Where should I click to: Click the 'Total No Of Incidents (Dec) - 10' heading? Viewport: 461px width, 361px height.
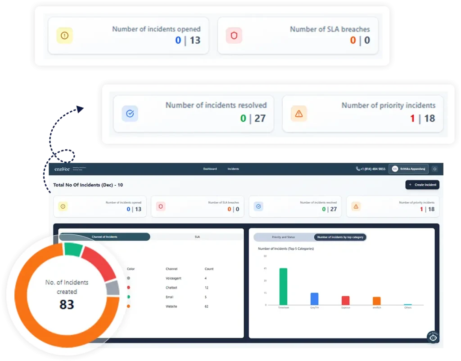pyautogui.click(x=88, y=185)
